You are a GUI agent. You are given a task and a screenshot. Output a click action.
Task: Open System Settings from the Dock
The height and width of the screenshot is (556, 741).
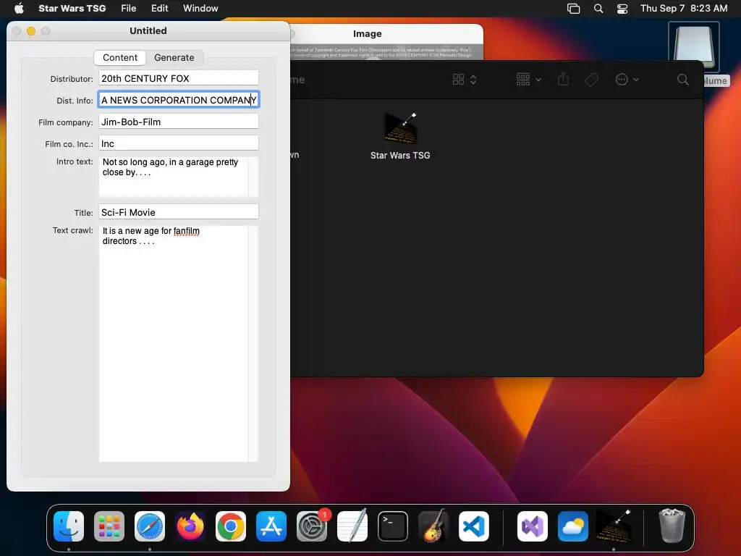[312, 526]
